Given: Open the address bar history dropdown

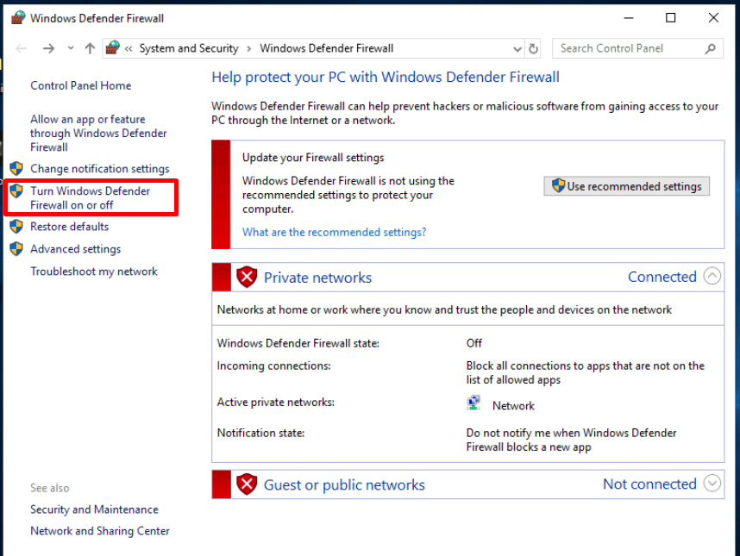Looking at the screenshot, I should pyautogui.click(x=517, y=49).
